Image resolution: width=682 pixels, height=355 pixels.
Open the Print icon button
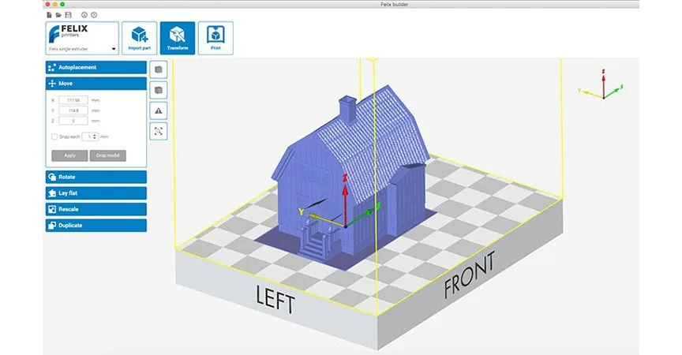[215, 38]
